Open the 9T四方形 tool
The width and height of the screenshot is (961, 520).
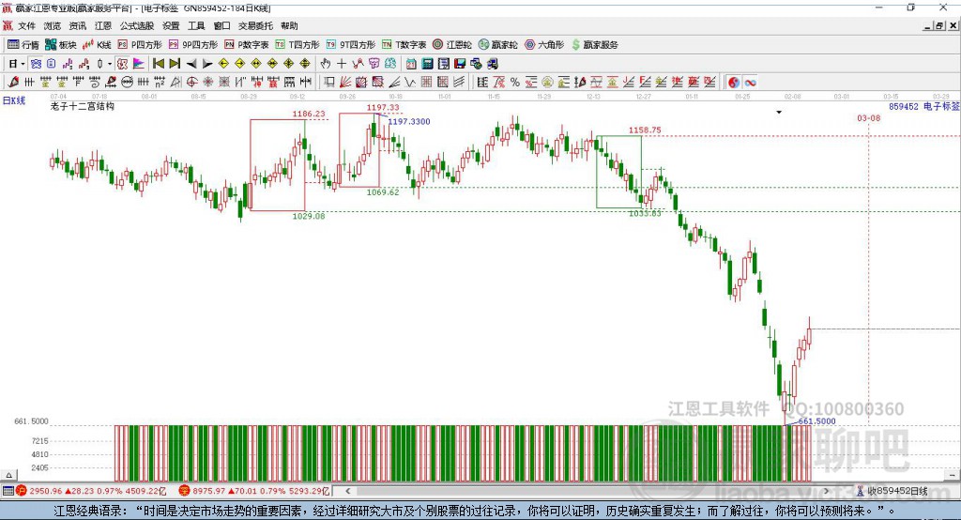tap(351, 45)
